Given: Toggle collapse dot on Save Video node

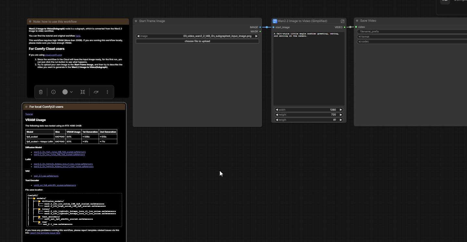Looking at the screenshot, I should point(357,21).
